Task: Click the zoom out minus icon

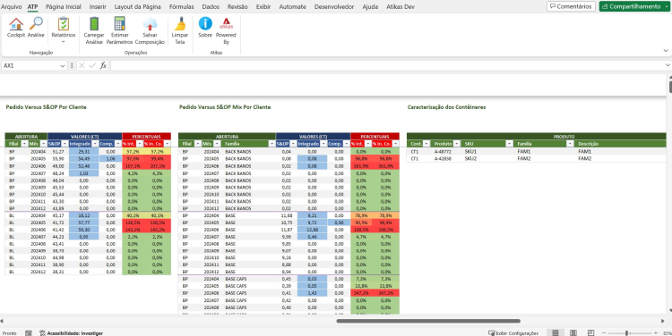Action: point(604,332)
